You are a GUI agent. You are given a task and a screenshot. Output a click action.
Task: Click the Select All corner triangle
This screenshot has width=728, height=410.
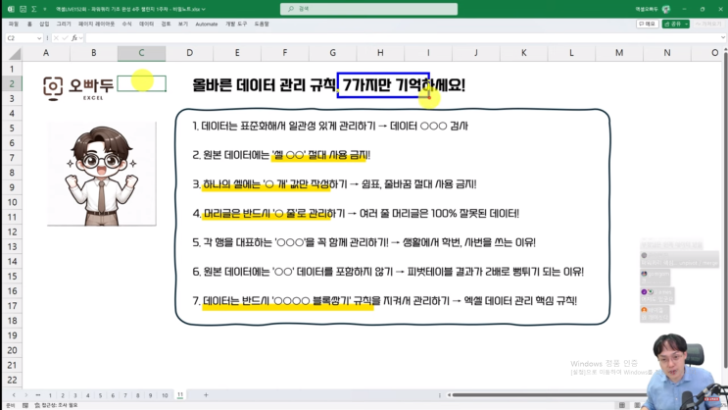point(15,54)
